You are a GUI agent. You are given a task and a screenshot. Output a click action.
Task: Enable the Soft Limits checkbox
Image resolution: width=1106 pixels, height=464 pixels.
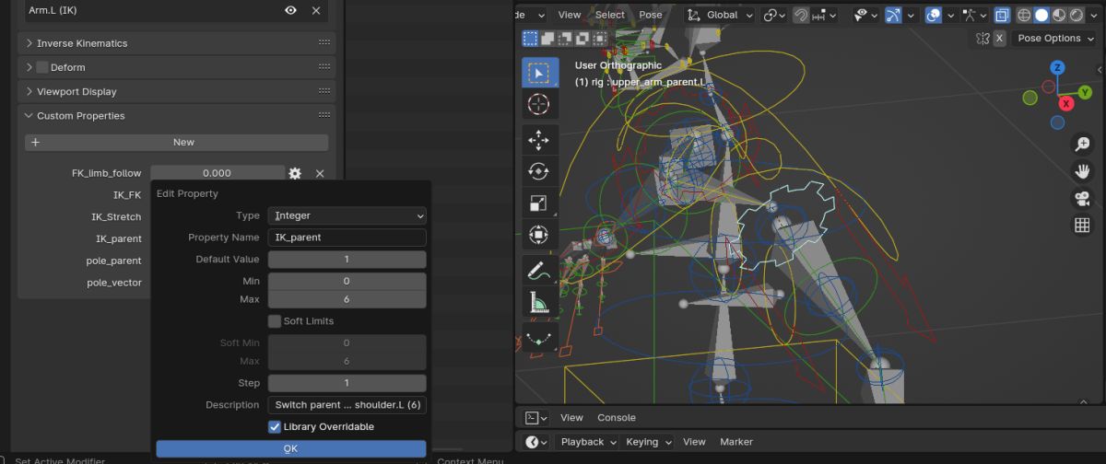point(275,321)
